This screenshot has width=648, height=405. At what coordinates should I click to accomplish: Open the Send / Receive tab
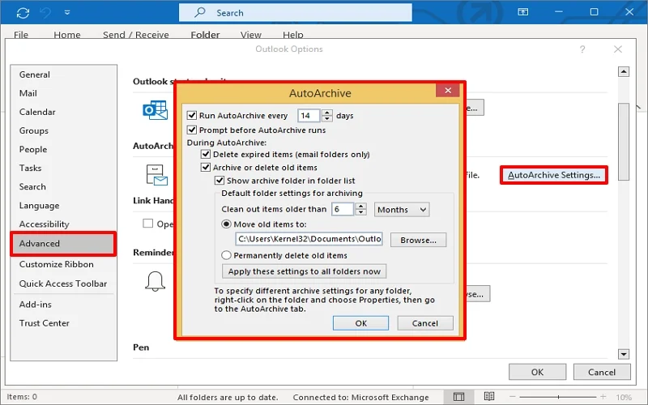pyautogui.click(x=135, y=35)
